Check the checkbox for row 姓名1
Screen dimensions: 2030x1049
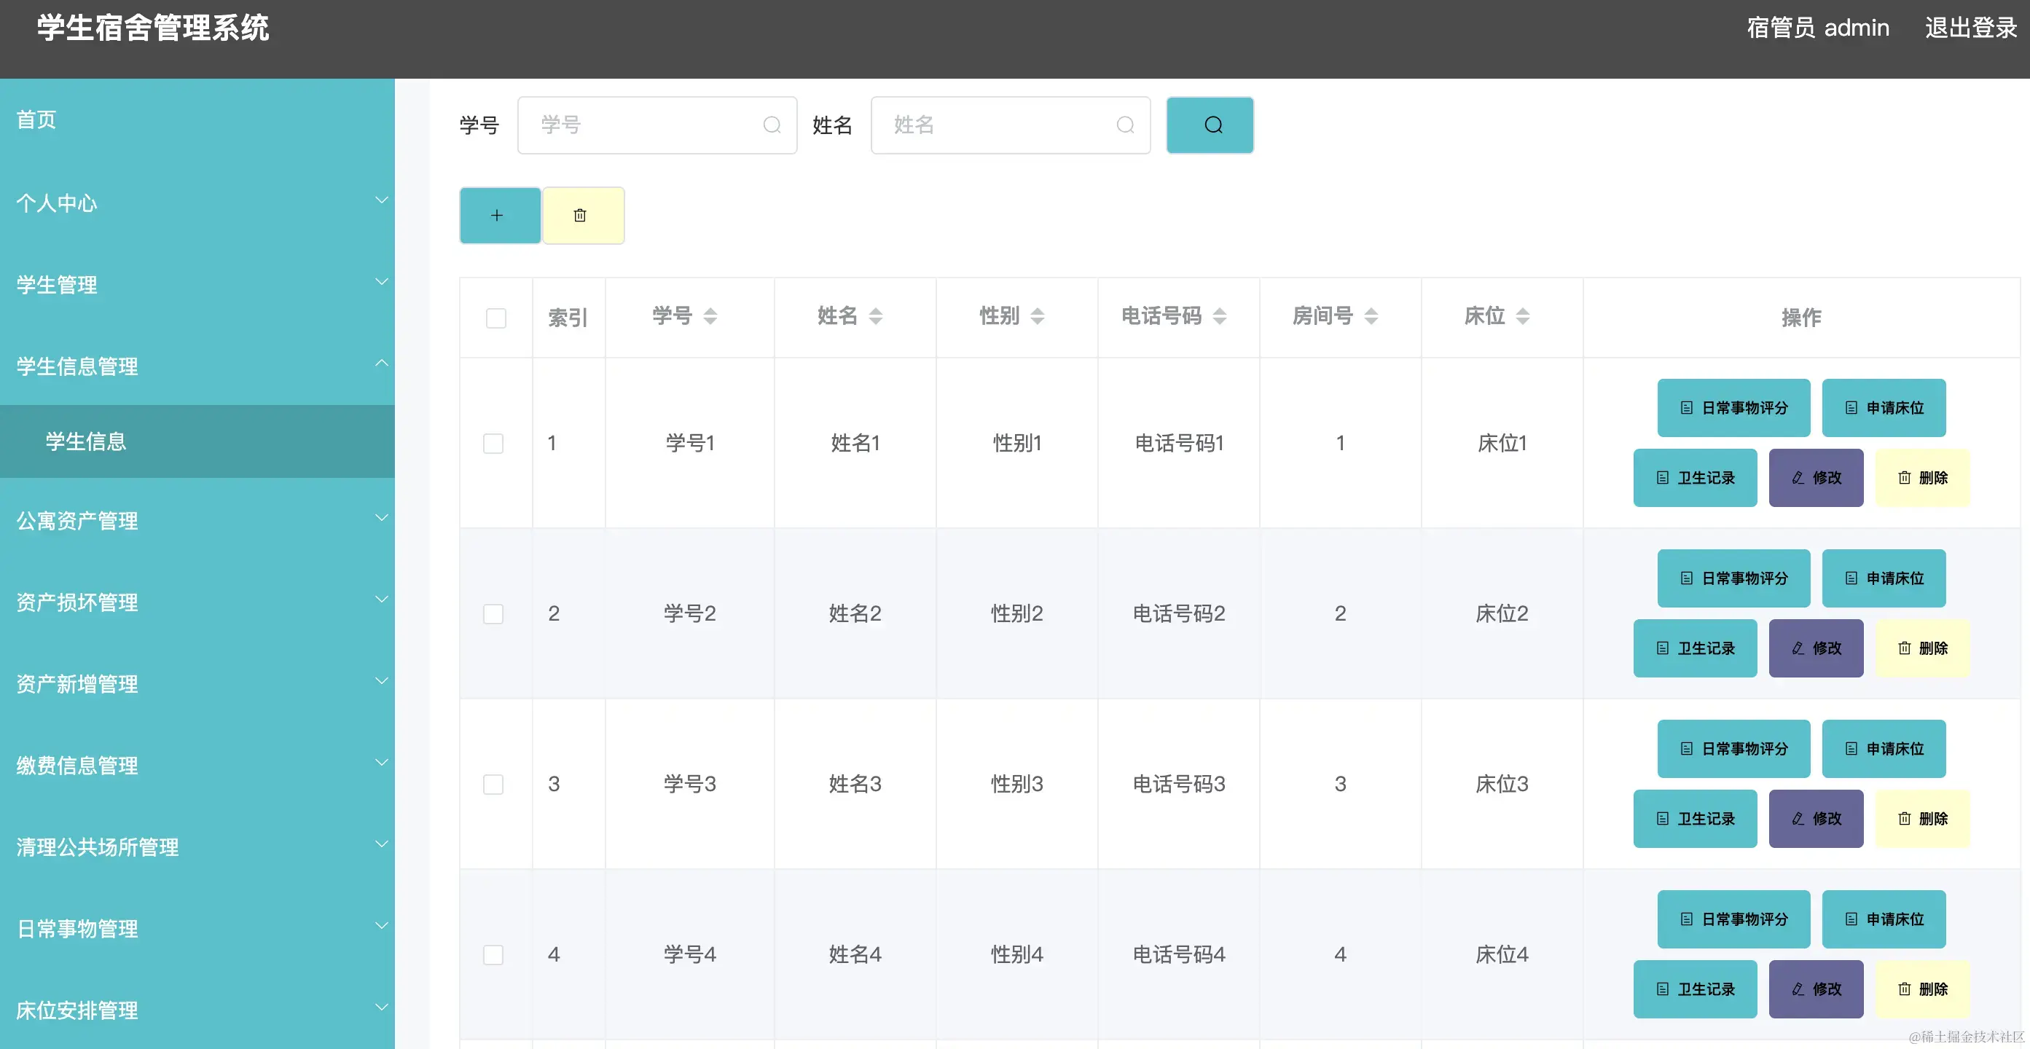point(493,443)
